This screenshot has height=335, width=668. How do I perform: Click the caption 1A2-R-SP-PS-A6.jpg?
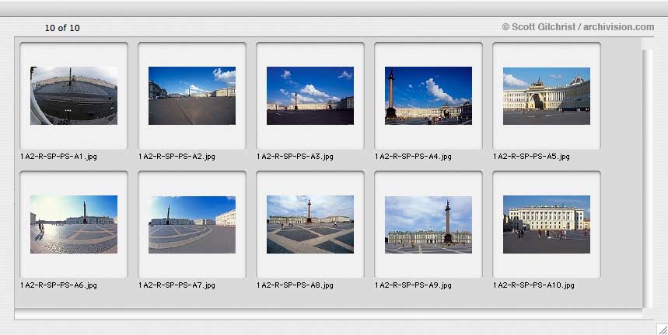click(x=59, y=285)
